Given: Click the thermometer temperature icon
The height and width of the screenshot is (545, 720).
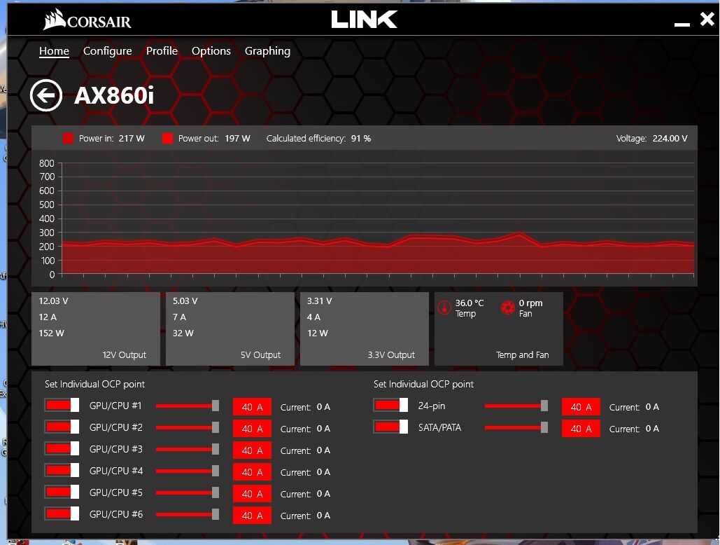Looking at the screenshot, I should 444,308.
